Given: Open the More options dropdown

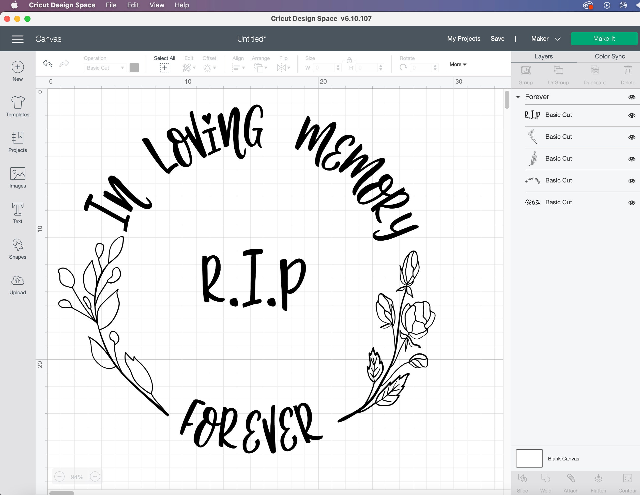Looking at the screenshot, I should (458, 64).
